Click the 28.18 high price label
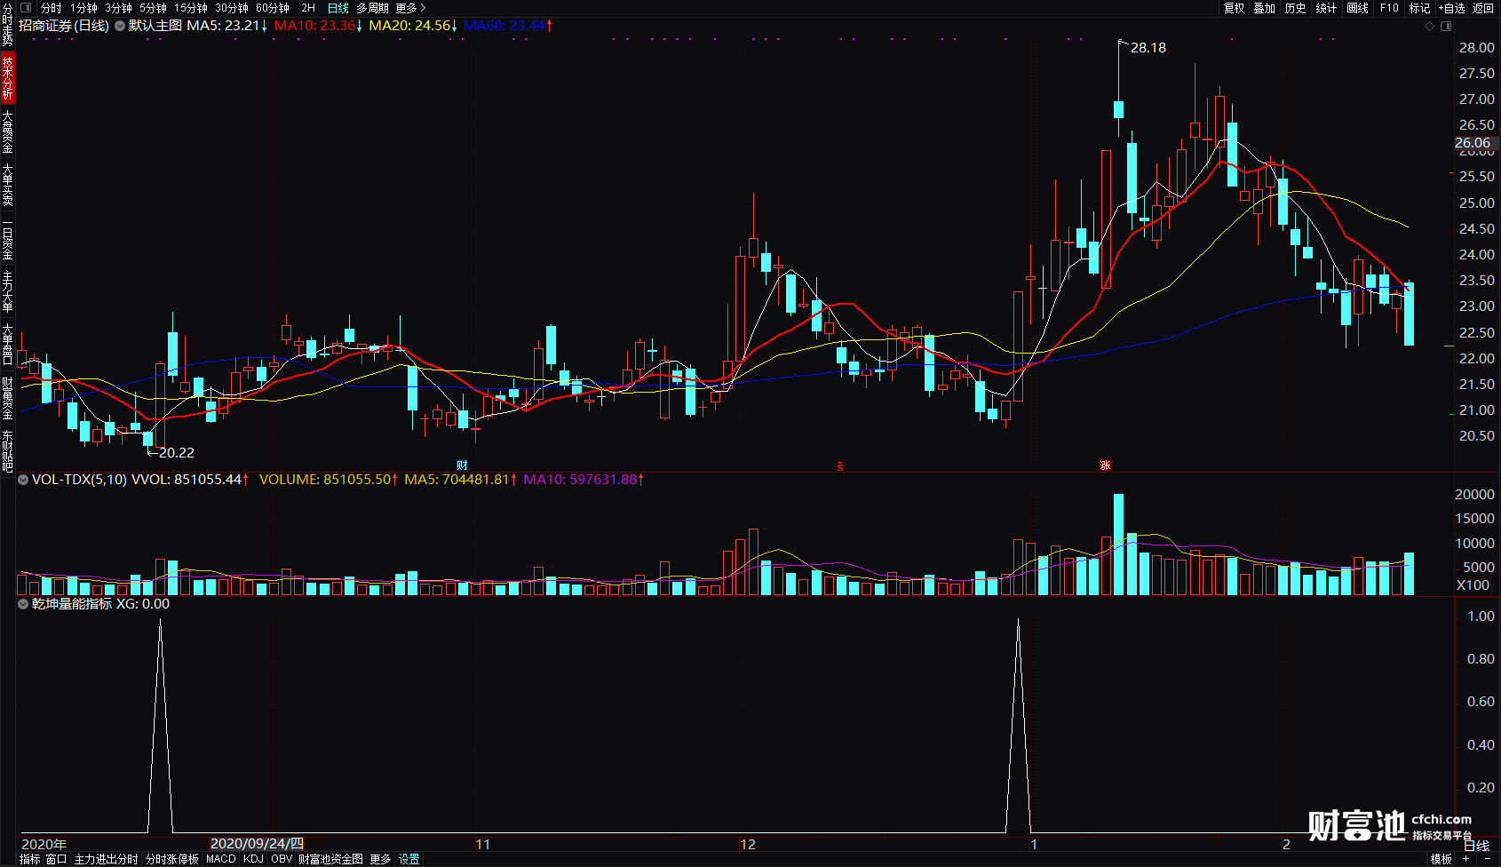 (1148, 48)
